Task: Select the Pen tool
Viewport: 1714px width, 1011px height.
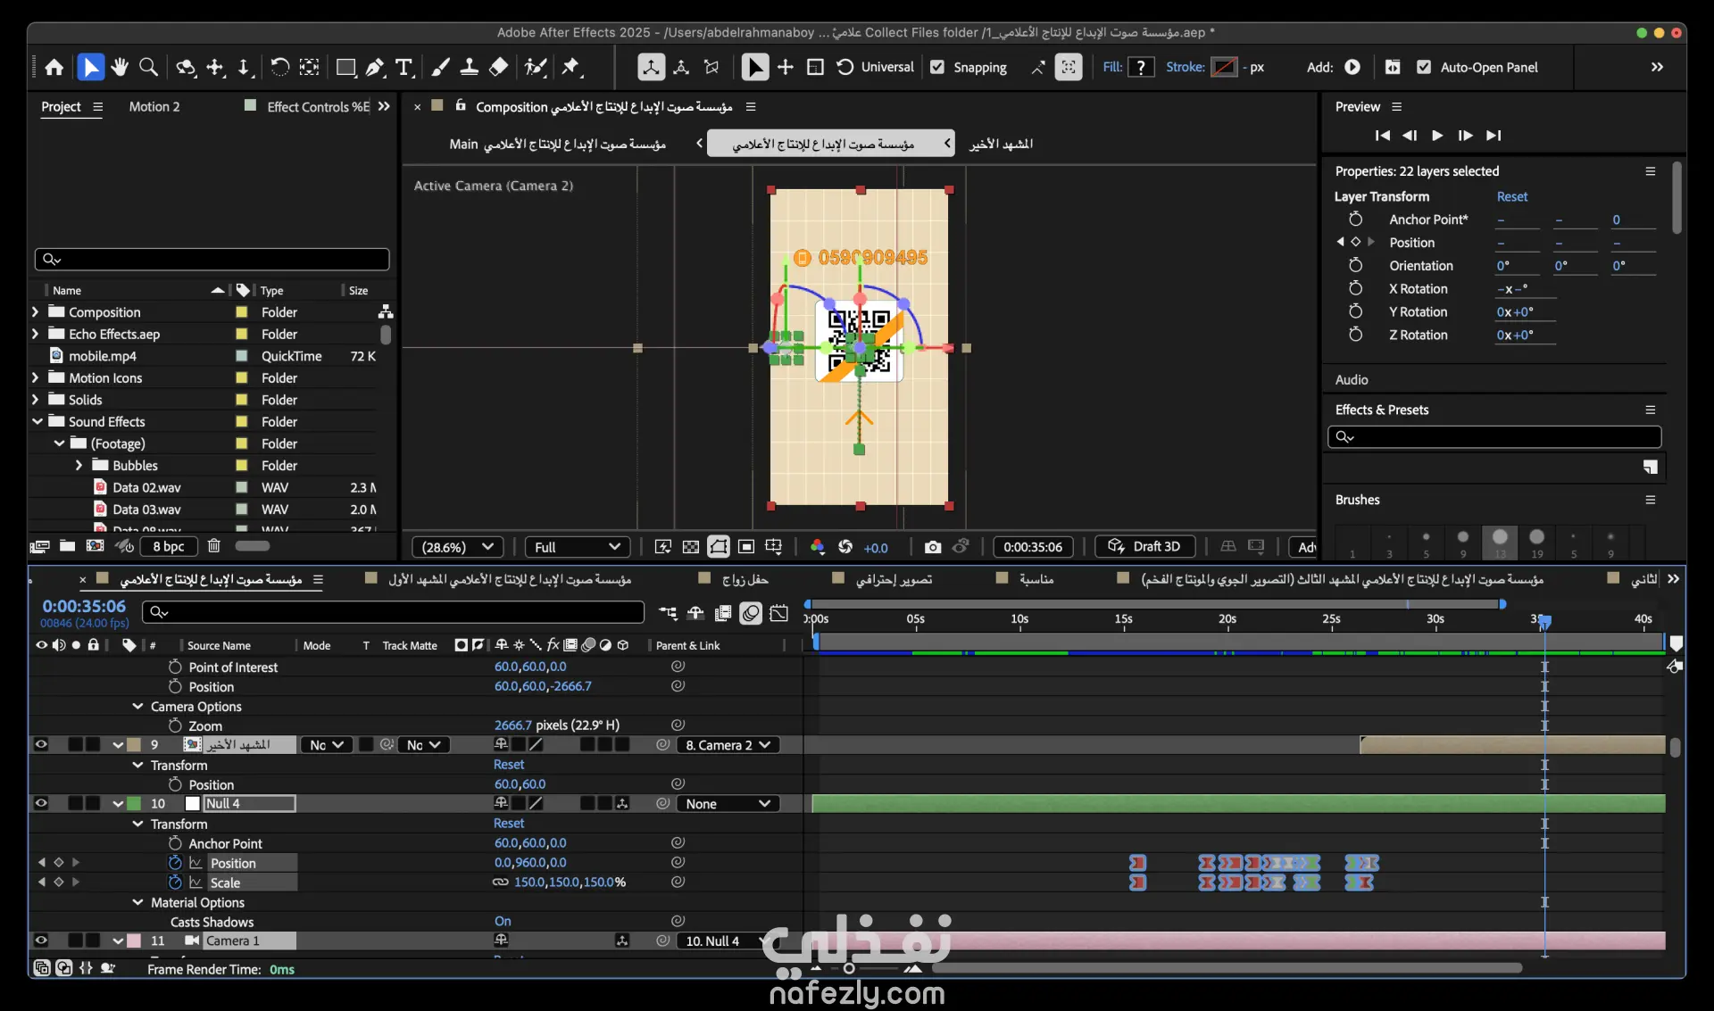Action: [376, 67]
